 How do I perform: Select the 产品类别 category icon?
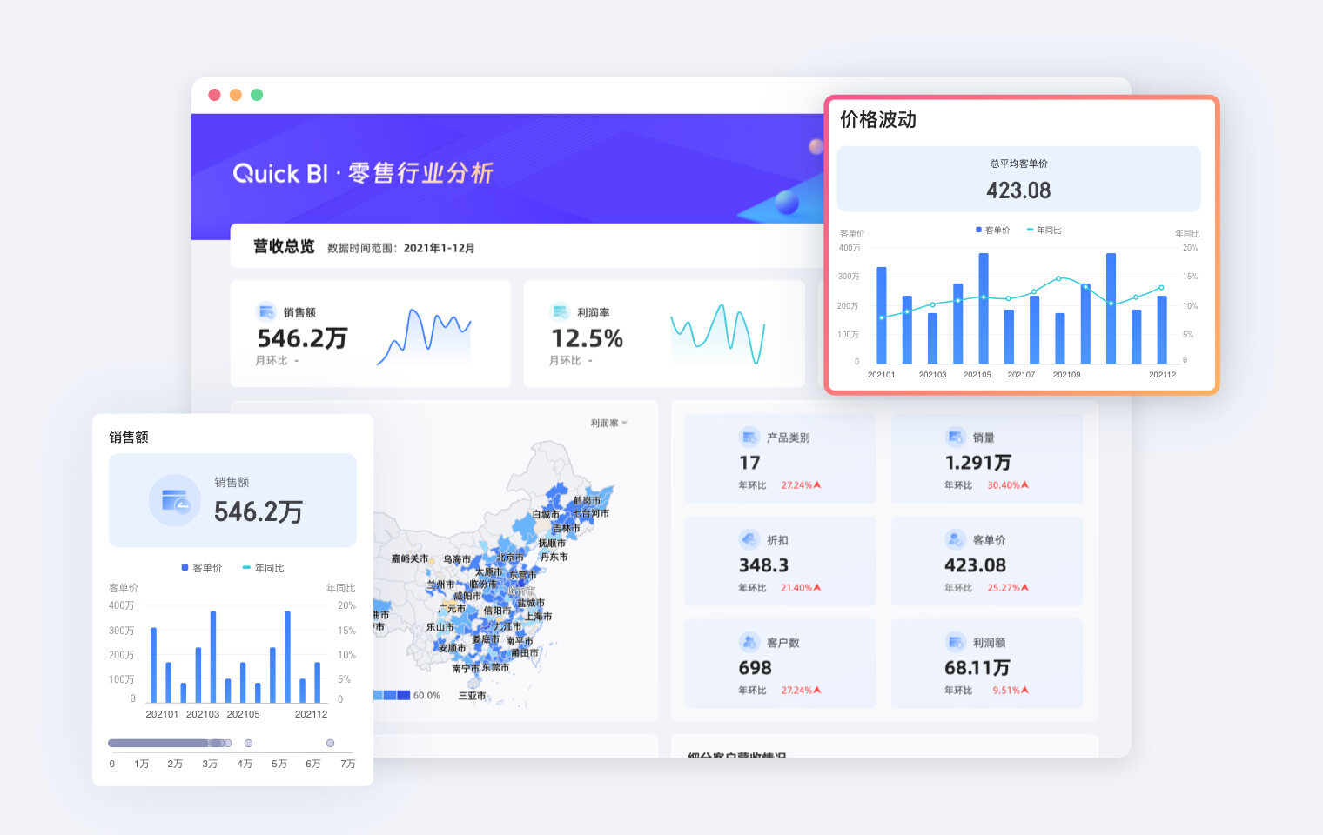(x=749, y=437)
